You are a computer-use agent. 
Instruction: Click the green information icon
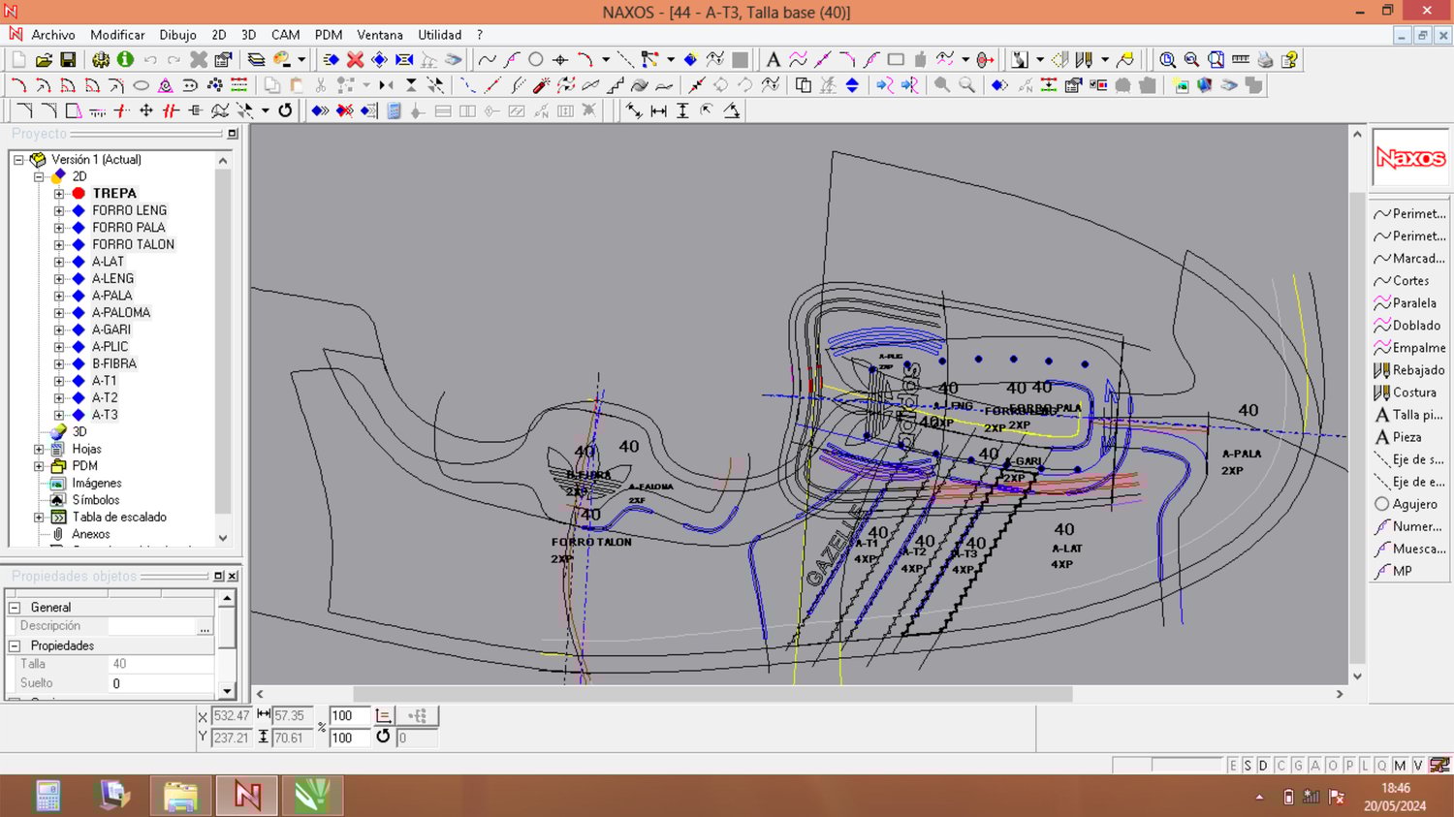click(125, 59)
